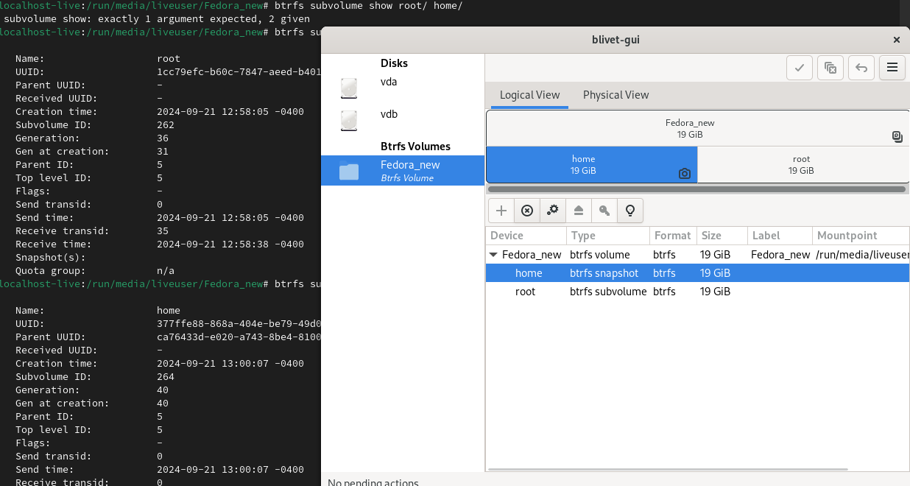Screen dimensions: 910x486
Task: Click the home Parent UUID value in the terminal
Action: 239,337
